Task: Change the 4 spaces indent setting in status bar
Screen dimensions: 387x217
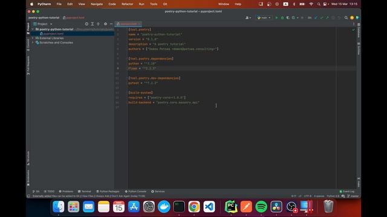Action: (319, 196)
